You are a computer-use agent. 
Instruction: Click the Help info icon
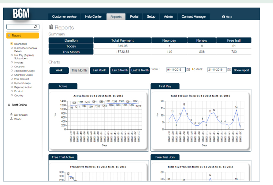(x=224, y=17)
